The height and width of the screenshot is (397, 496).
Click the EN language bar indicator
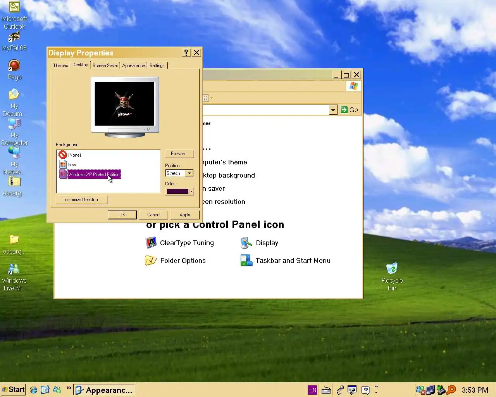click(312, 390)
